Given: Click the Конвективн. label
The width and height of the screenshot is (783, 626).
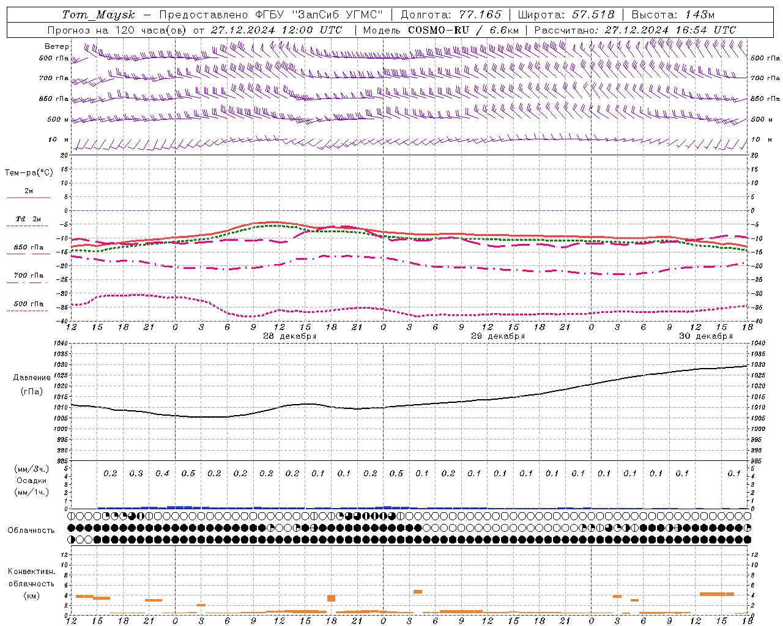Looking at the screenshot, I should [32, 572].
